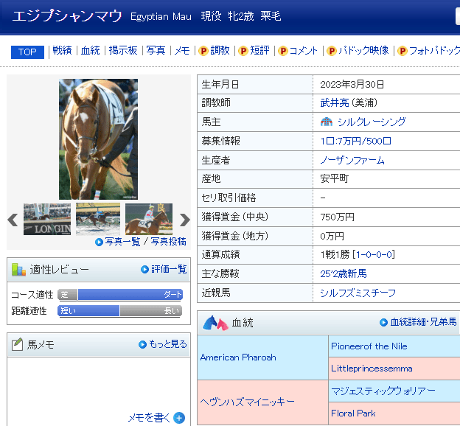
Task: Click premium P icon beside フォトパドック
Action: point(402,51)
